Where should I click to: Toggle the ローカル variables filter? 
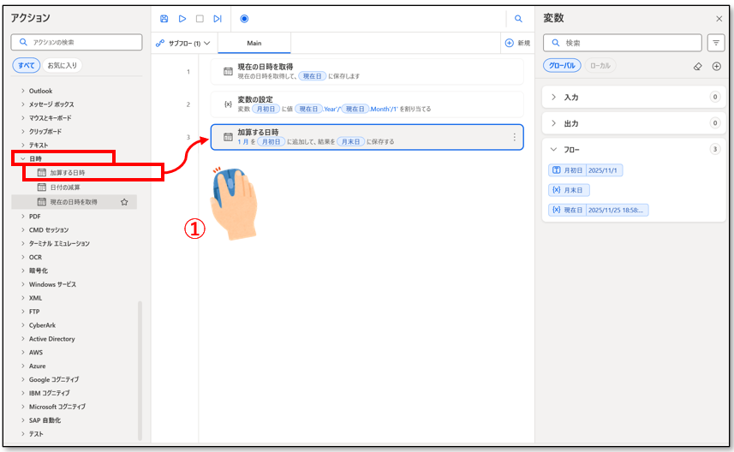pos(600,66)
